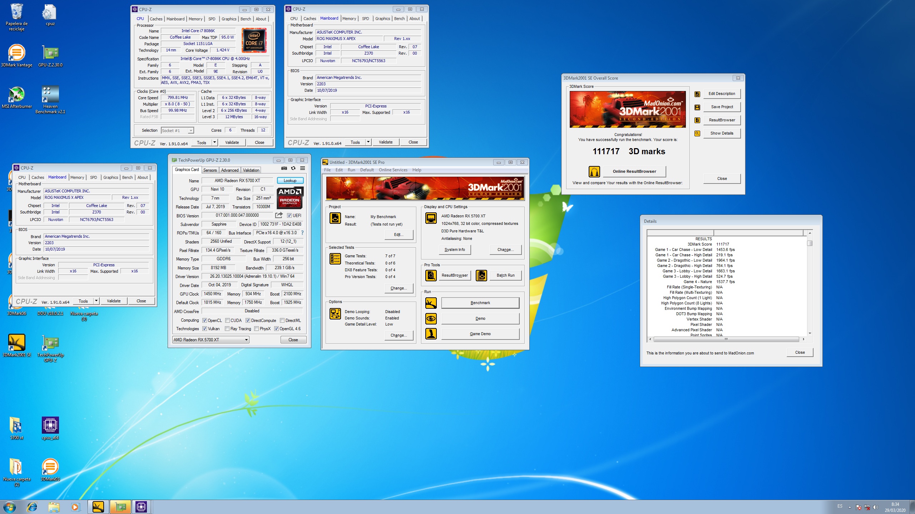Open GPU-Z hamburger menu icon
The image size is (915, 514).
(x=302, y=168)
